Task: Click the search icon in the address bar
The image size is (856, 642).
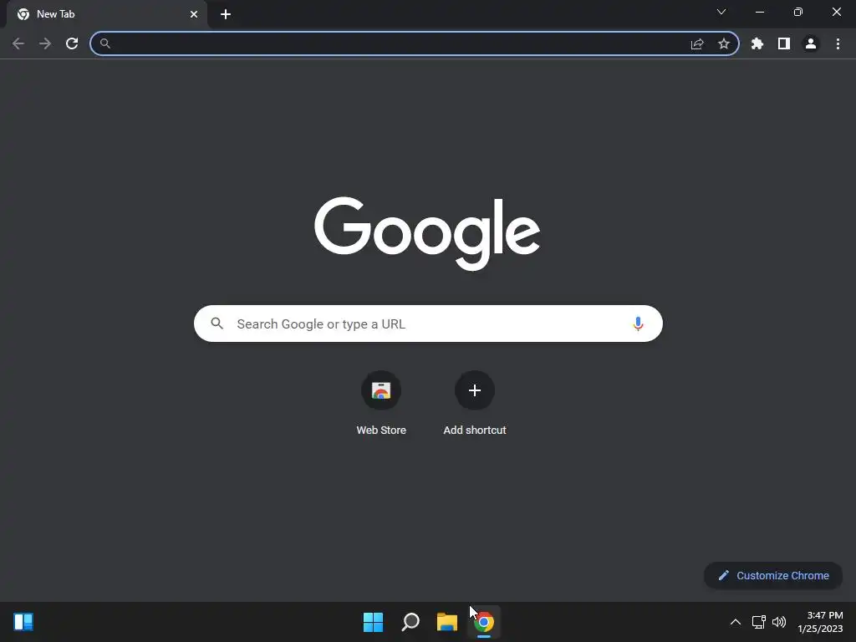Action: point(105,43)
